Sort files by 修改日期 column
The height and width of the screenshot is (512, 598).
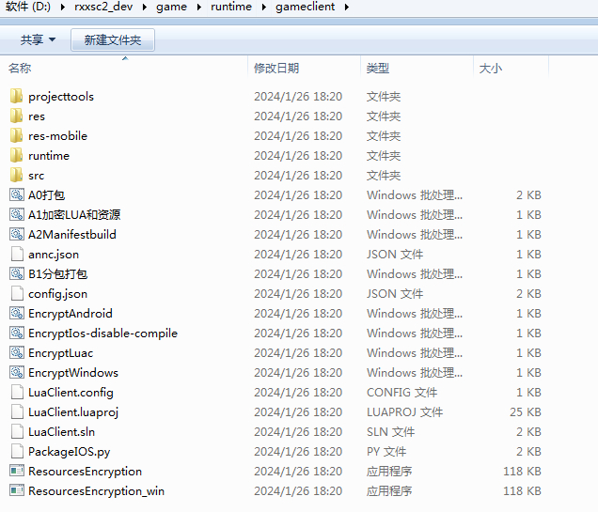[275, 69]
